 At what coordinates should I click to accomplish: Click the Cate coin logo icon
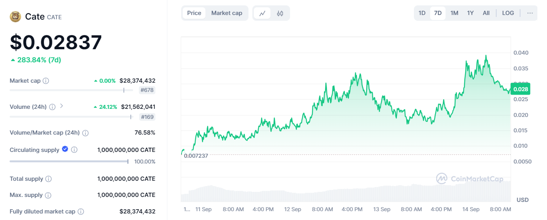[15, 17]
